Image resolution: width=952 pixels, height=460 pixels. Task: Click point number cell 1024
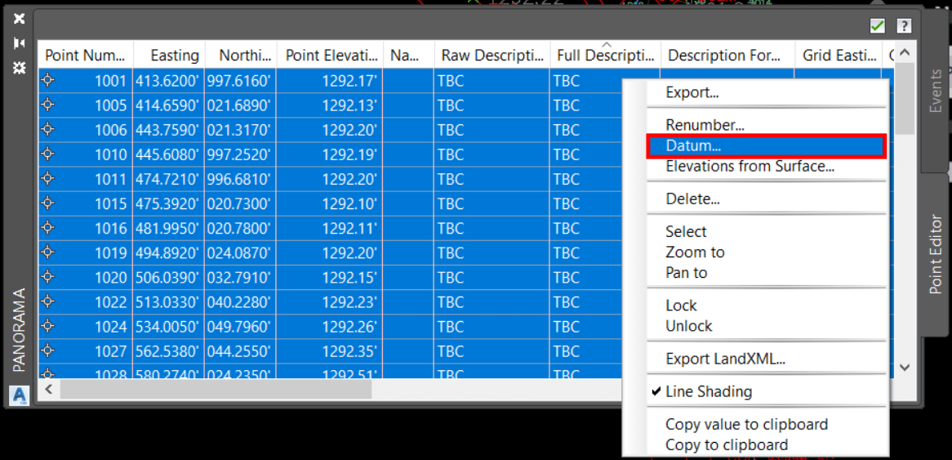(86, 326)
